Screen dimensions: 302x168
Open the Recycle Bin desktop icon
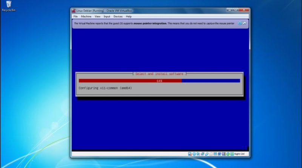click(x=8, y=6)
